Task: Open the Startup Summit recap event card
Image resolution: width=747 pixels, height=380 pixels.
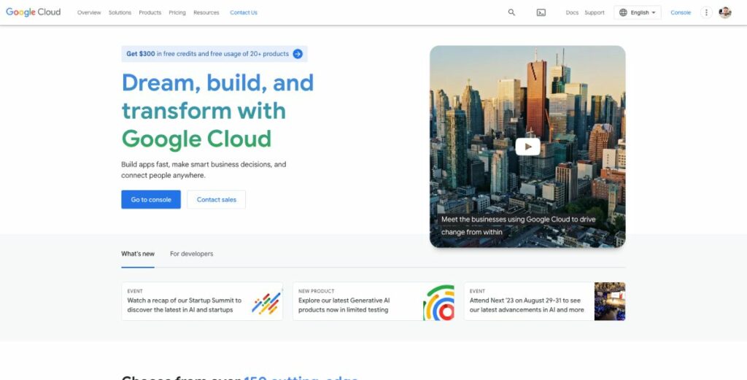Action: coord(202,301)
